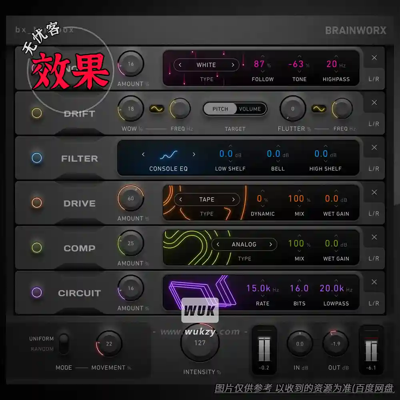Remove the COMP module with its X
The width and height of the screenshot is (400, 400).
[374, 237]
